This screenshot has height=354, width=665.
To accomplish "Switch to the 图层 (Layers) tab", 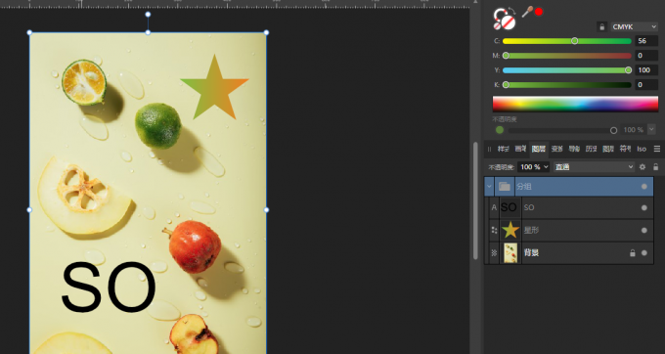I will tap(539, 149).
